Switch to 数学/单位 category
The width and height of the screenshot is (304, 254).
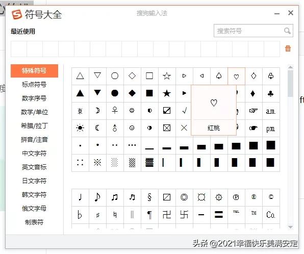[34, 112]
